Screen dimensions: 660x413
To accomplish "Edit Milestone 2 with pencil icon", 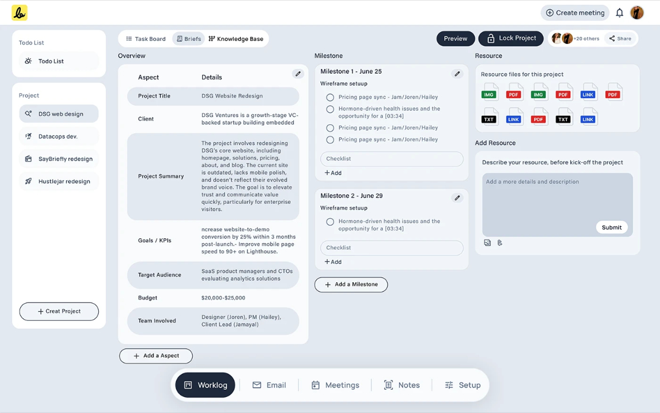I will 457,198.
